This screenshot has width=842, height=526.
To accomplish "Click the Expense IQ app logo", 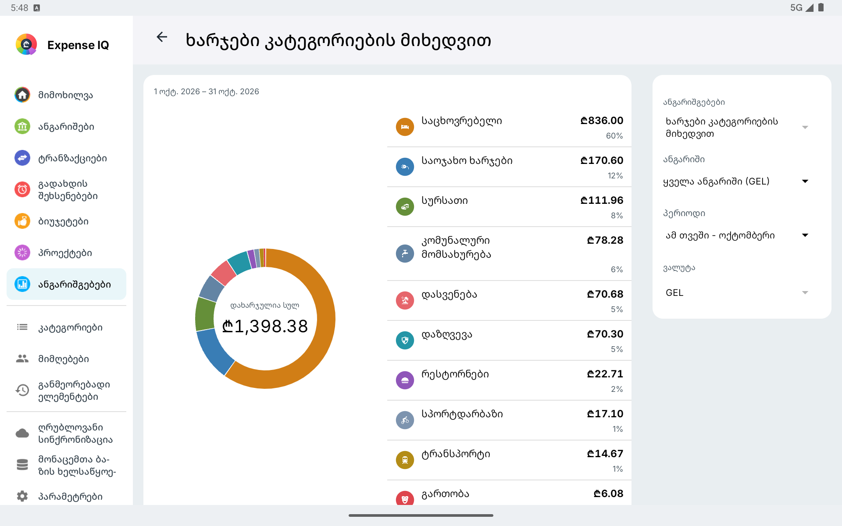I will [26, 44].
